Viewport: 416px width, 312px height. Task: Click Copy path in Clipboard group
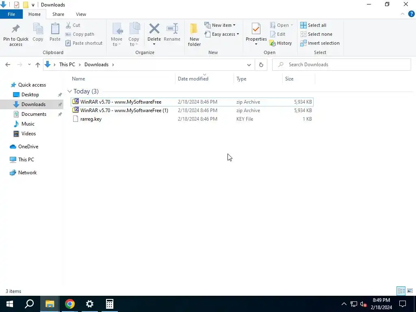(x=80, y=34)
